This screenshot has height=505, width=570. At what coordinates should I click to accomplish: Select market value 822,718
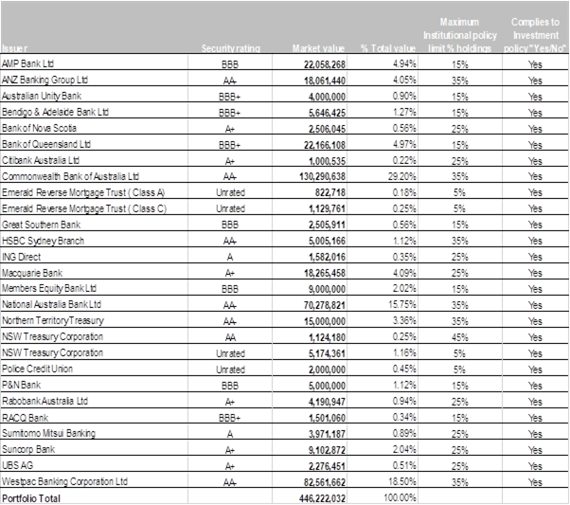tap(330, 192)
